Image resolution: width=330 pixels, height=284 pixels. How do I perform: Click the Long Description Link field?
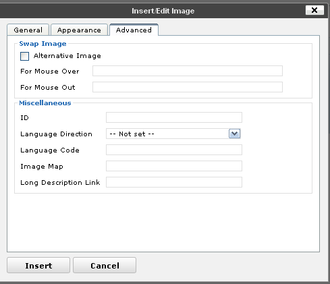(x=174, y=182)
